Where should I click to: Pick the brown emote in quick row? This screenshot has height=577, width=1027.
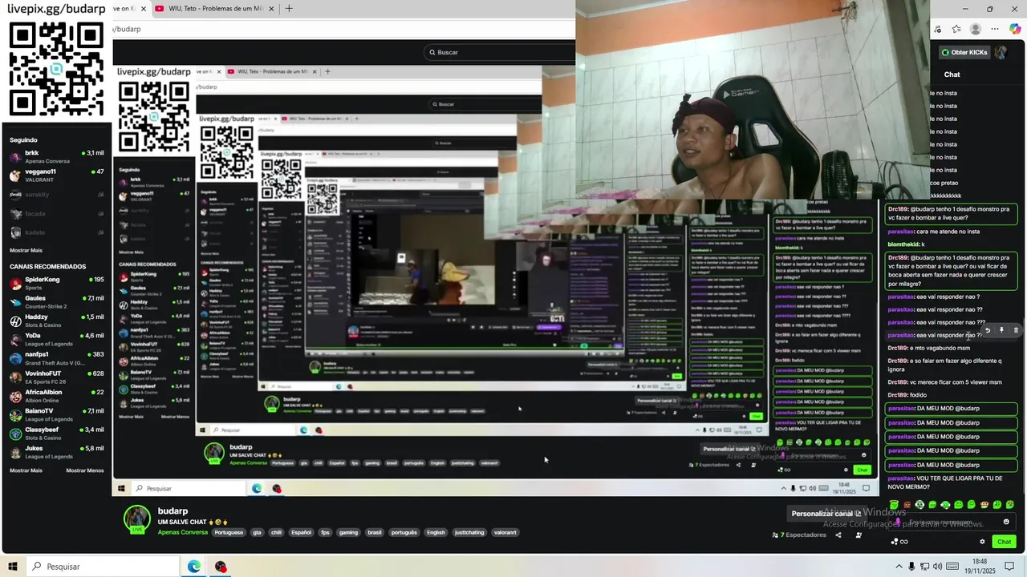[984, 505]
